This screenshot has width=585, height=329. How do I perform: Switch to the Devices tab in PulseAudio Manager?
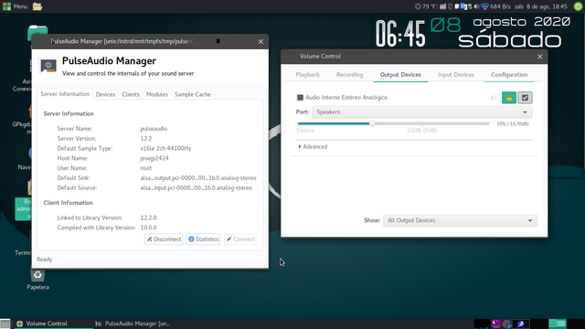tap(105, 94)
